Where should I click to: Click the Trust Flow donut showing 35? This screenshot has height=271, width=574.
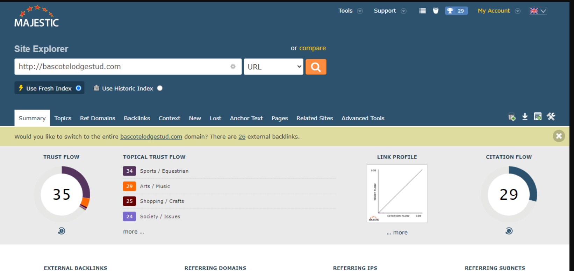pos(62,194)
